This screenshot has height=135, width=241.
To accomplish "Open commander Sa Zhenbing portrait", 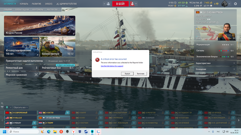I will coord(227,32).
